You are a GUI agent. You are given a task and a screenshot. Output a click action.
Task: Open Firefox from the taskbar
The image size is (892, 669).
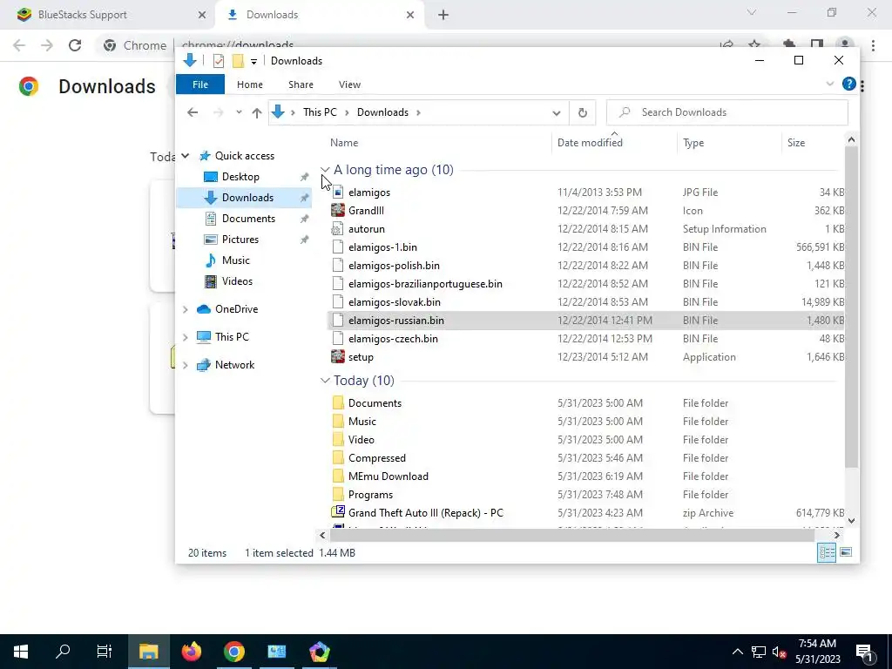pos(192,652)
